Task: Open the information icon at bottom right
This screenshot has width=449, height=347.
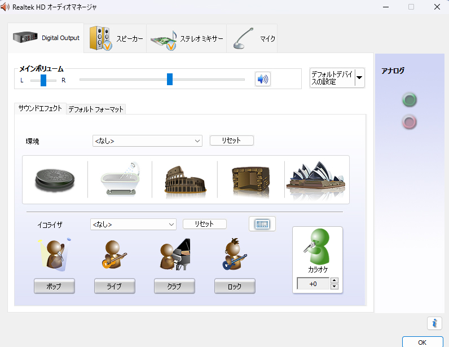Action: (x=434, y=323)
